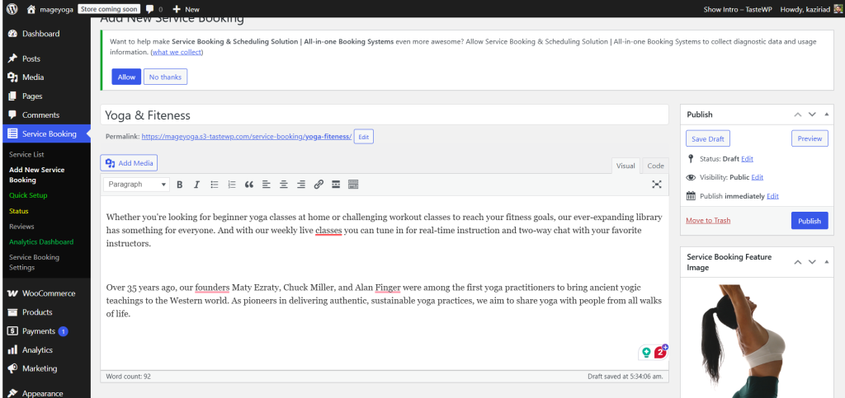Toggle bold formatting in editor toolbar

tap(179, 185)
